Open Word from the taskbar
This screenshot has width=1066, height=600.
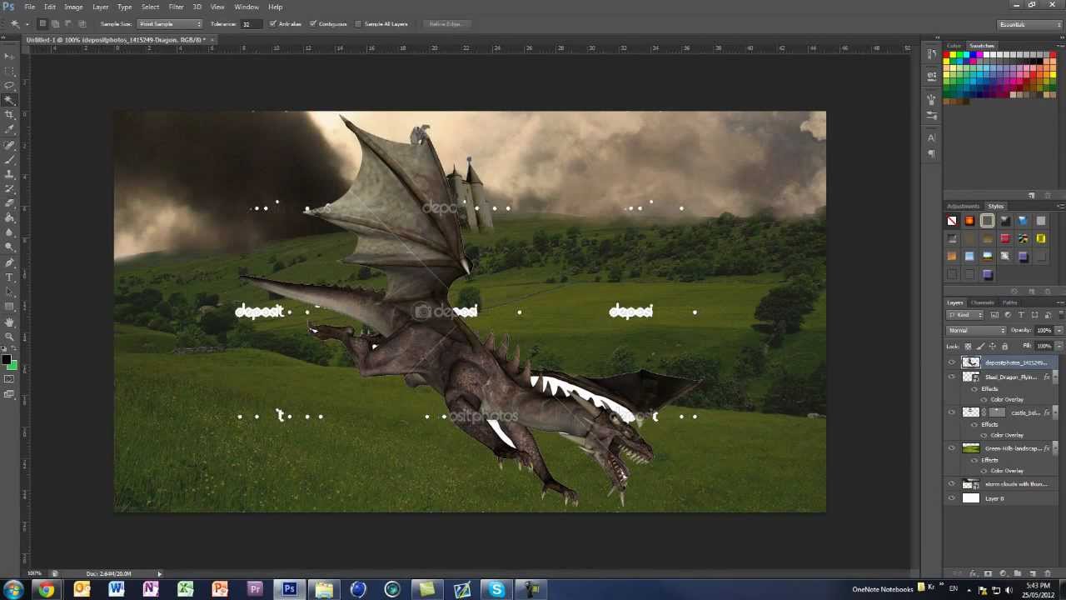coord(116,590)
